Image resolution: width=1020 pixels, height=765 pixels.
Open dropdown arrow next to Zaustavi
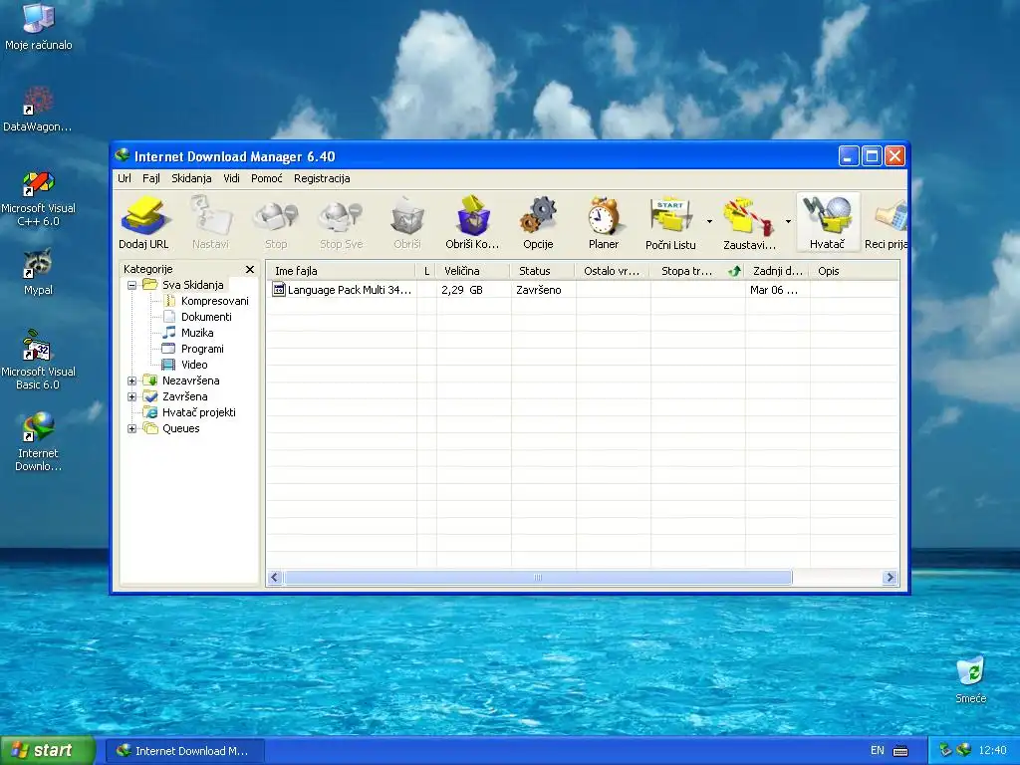(x=788, y=222)
